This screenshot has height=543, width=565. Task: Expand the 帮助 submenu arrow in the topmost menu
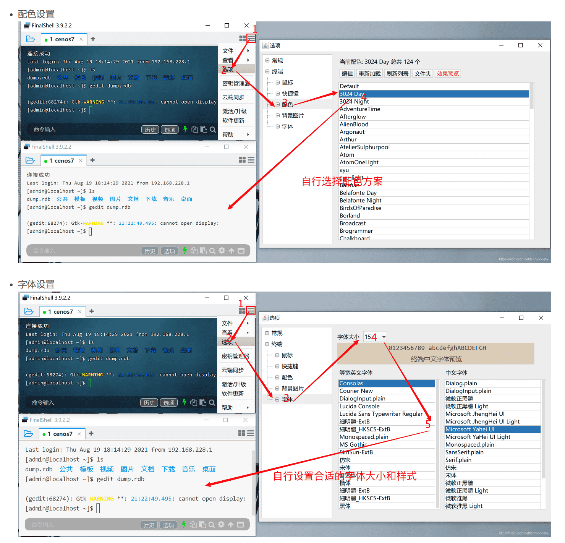[248, 135]
